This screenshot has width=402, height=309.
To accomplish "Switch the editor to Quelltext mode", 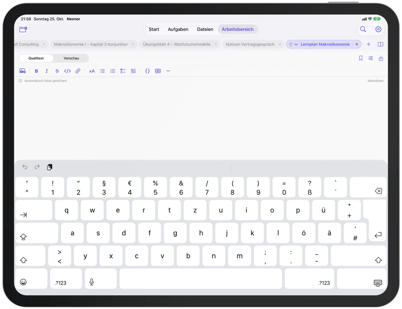I will click(36, 58).
